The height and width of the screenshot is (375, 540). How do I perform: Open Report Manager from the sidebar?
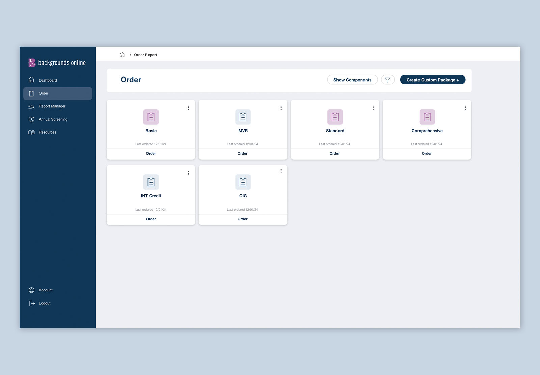tap(52, 106)
